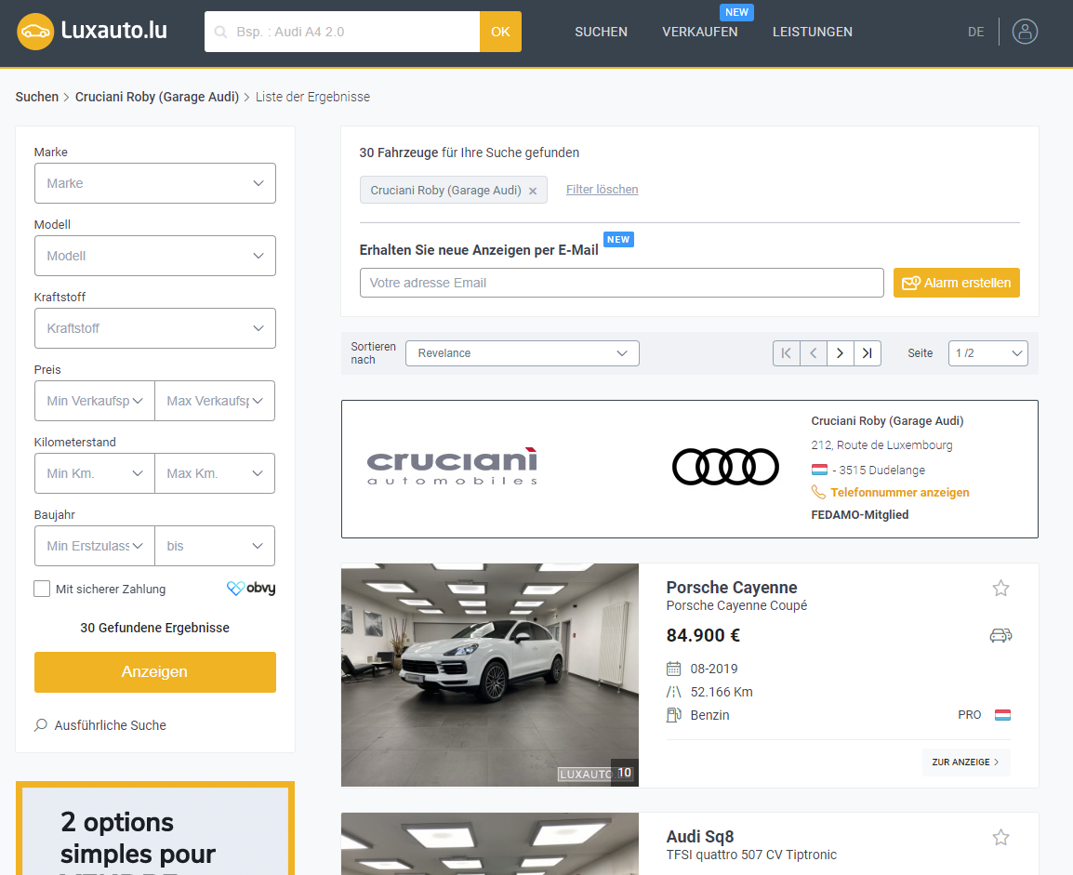Click the magnifier icon beside Ausführliche Suche
1073x875 pixels.
tap(41, 725)
